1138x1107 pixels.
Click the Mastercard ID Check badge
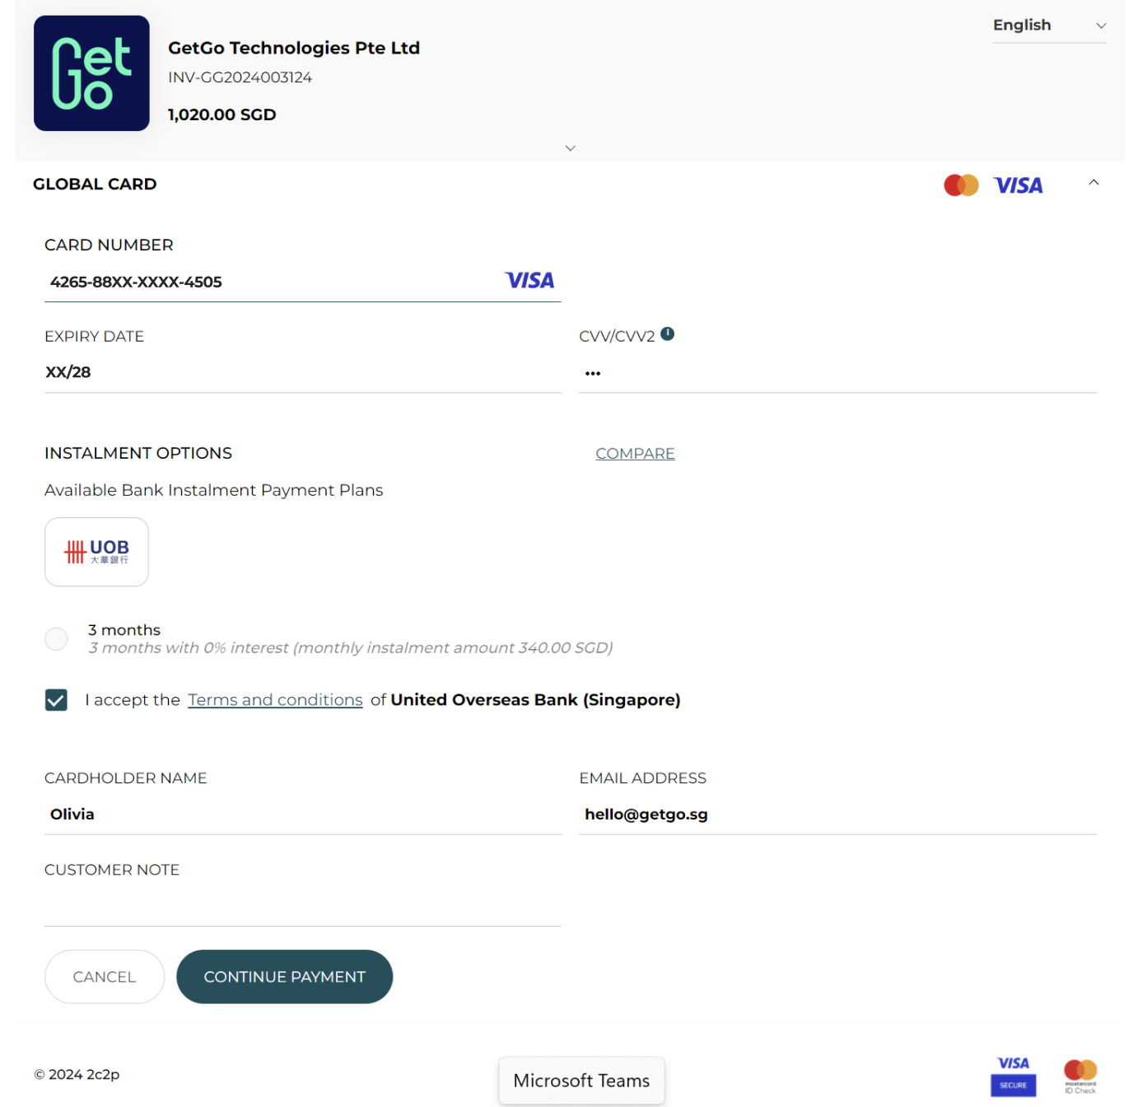[x=1080, y=1076]
